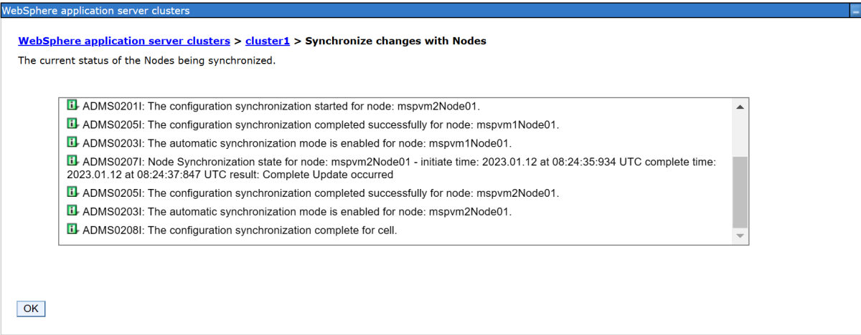Screen dimensions: 861x335
Task: Click info icon beside ADMS0208I cell message
Action: (x=72, y=229)
